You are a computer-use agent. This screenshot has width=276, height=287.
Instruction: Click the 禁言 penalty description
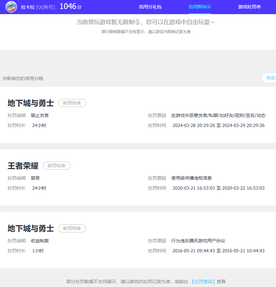[x=35, y=178]
